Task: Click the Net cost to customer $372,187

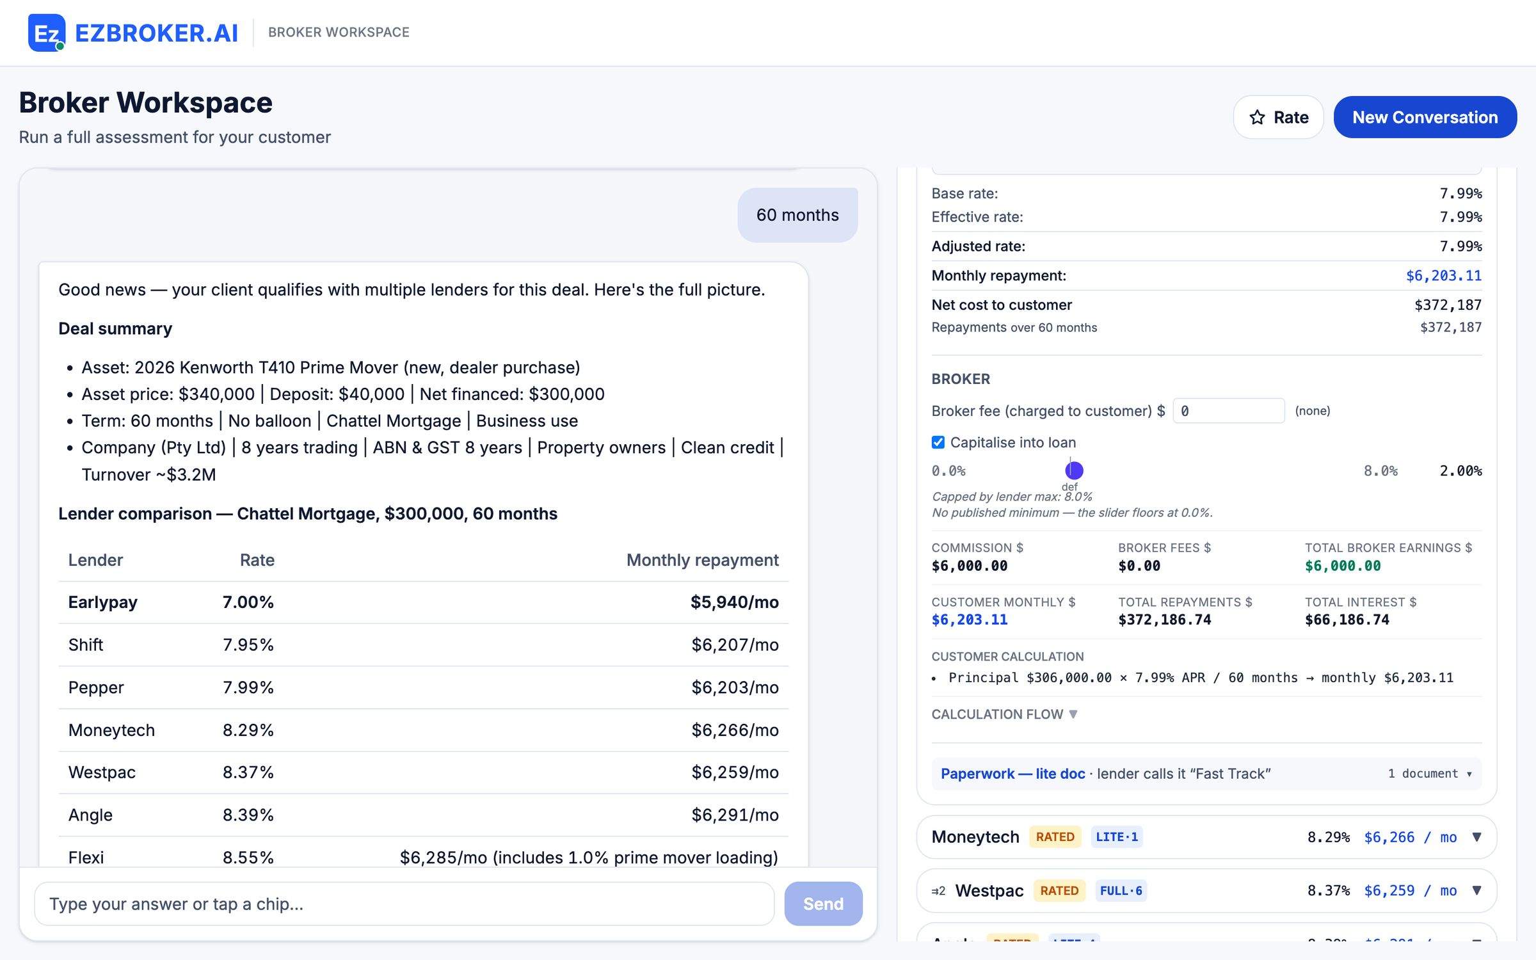Action: 1448,305
